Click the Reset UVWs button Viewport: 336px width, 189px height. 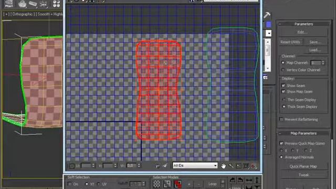click(x=290, y=42)
